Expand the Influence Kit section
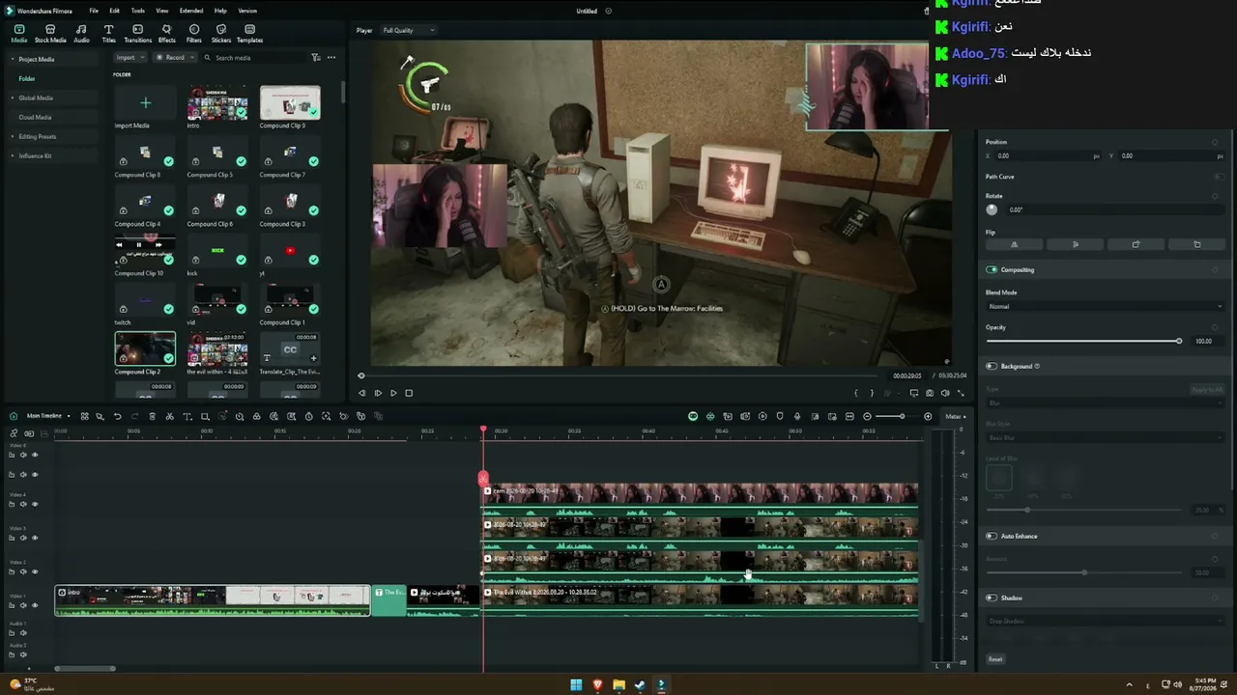 [13, 155]
